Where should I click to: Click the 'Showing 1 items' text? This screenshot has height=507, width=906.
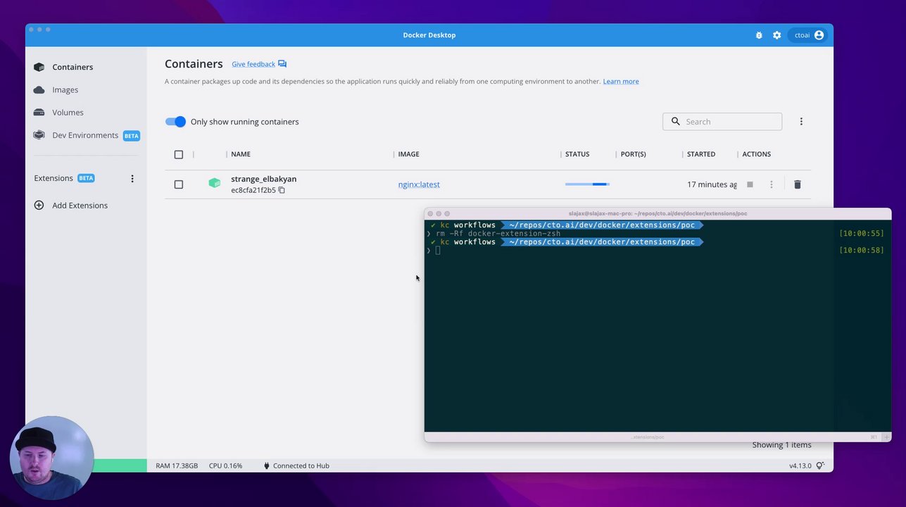coord(781,445)
